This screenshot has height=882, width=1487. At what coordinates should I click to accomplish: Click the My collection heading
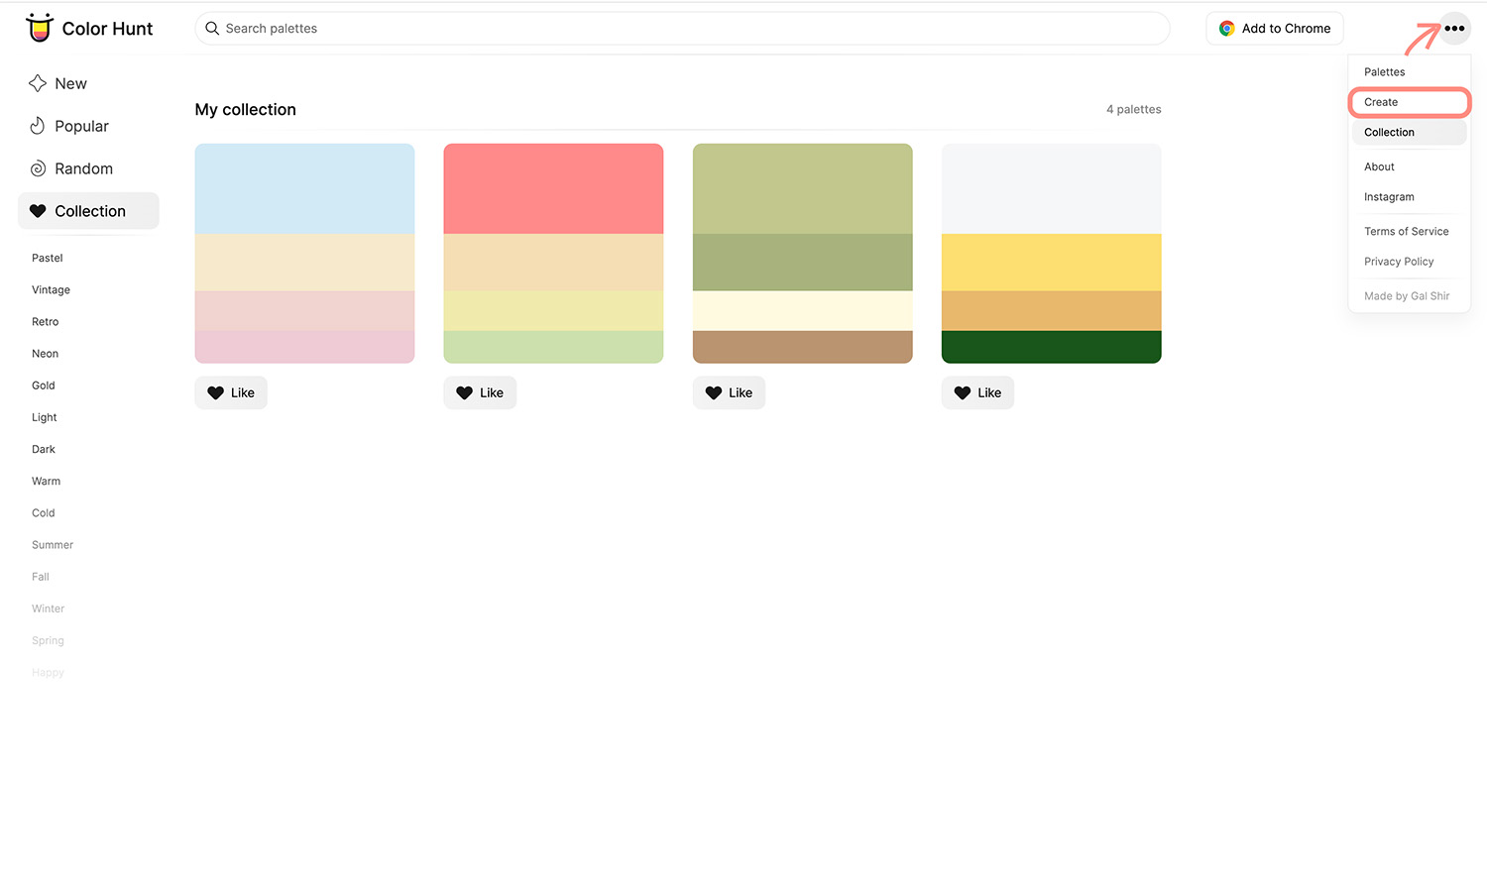(246, 110)
